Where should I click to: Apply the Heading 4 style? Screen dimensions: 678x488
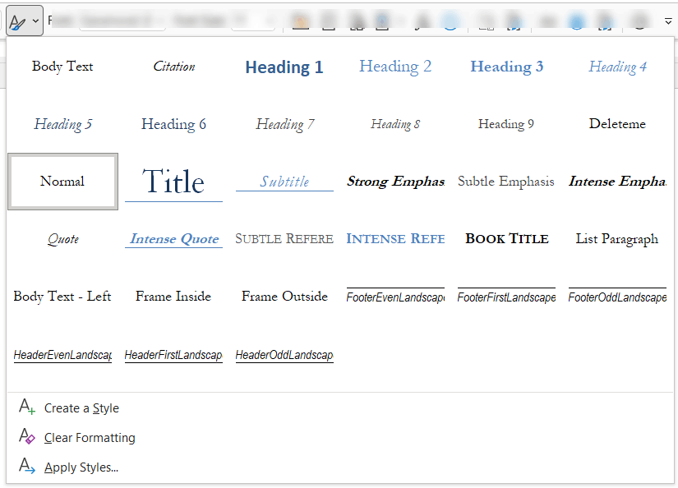617,67
